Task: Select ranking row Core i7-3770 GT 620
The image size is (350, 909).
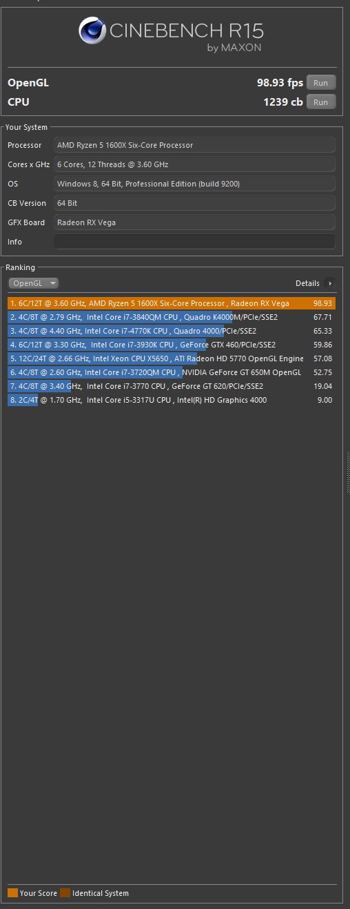Action: coord(172,386)
